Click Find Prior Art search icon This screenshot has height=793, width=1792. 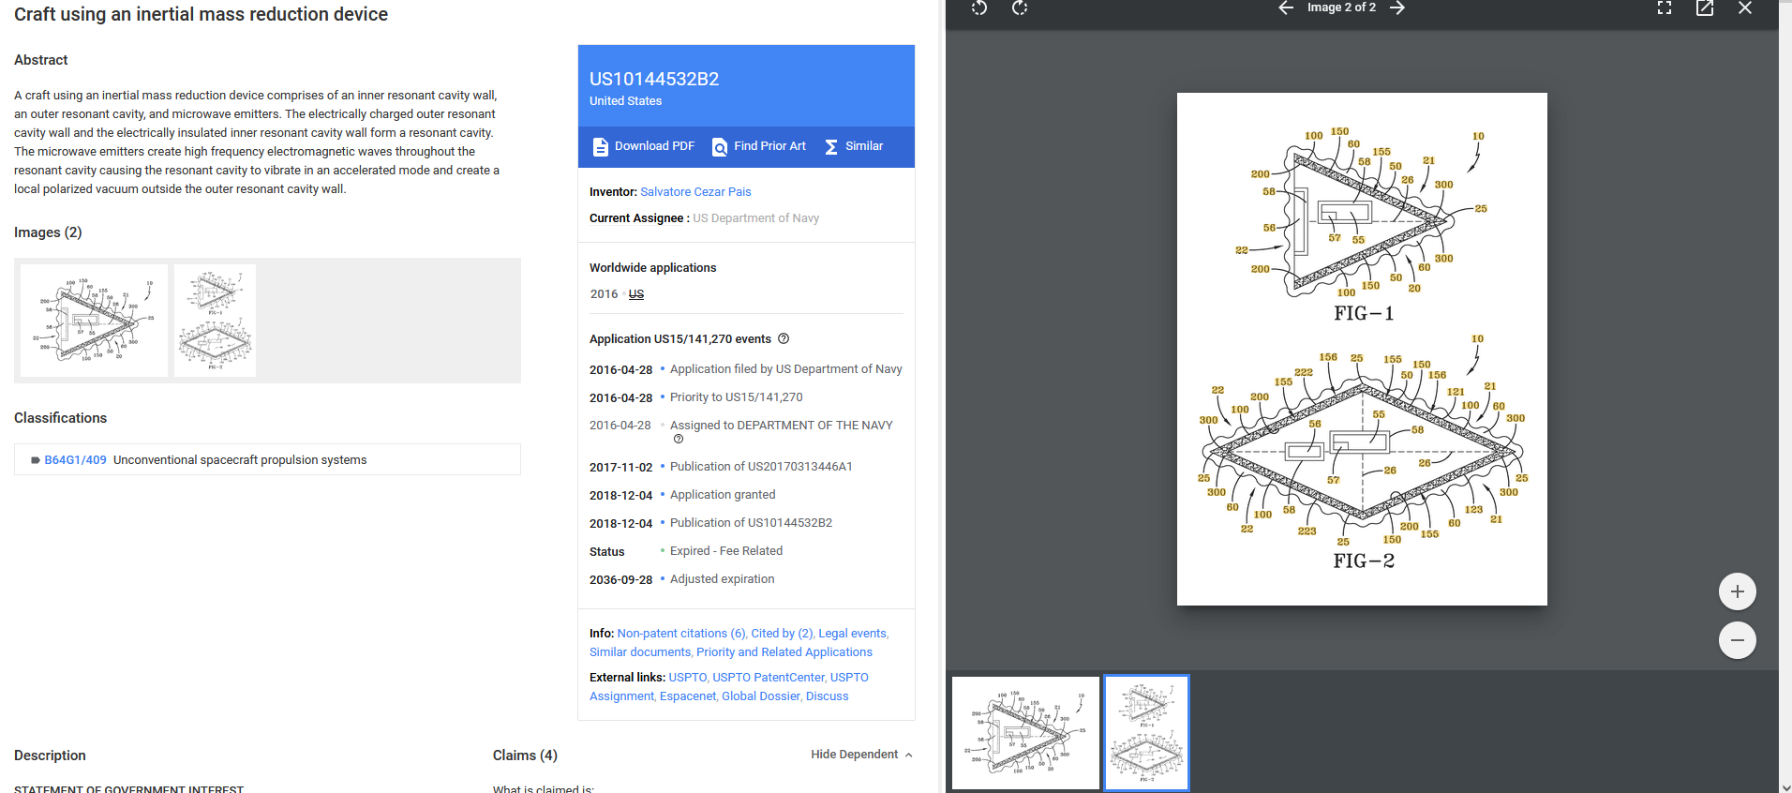pos(720,147)
